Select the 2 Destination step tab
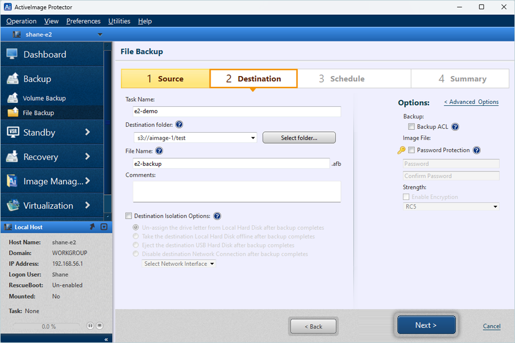515x343 pixels. point(253,78)
